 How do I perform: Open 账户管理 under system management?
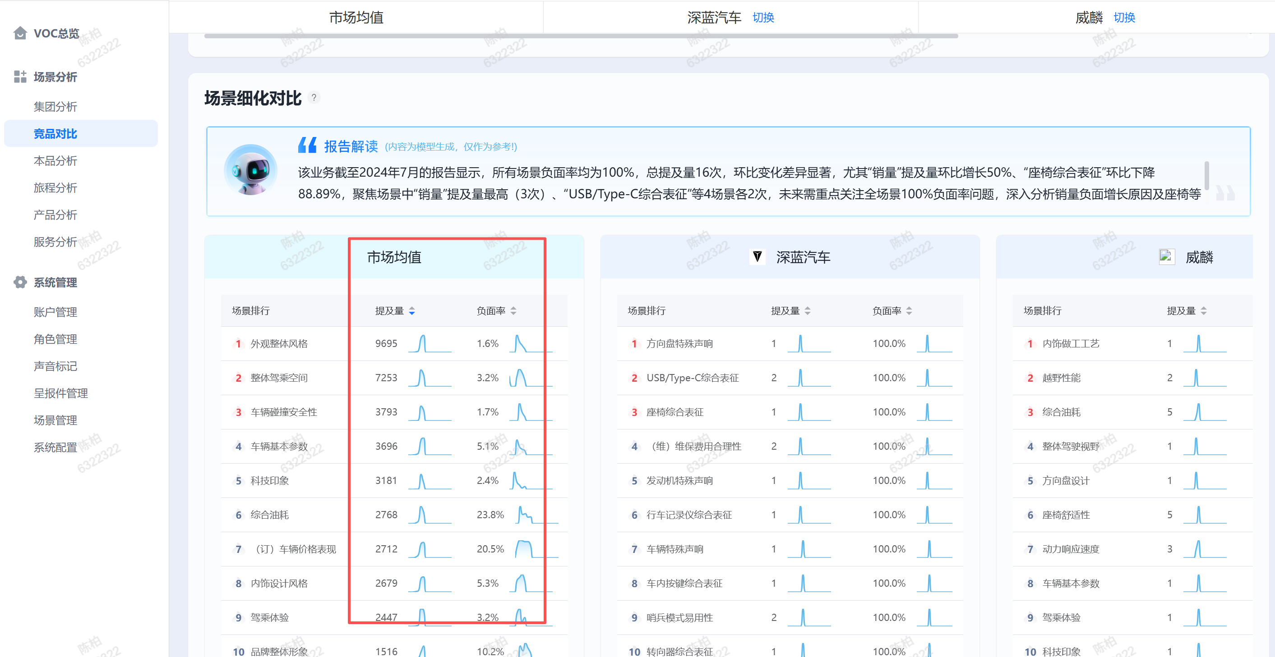pos(55,312)
